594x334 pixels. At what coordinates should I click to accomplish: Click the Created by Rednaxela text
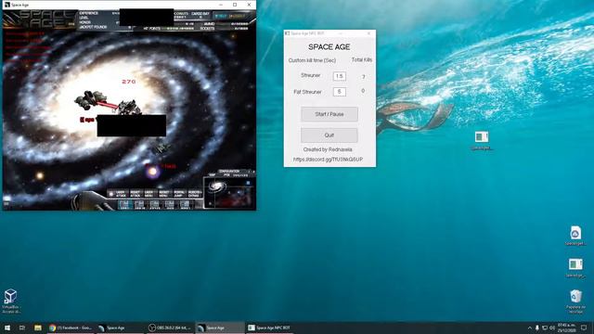pyautogui.click(x=328, y=149)
